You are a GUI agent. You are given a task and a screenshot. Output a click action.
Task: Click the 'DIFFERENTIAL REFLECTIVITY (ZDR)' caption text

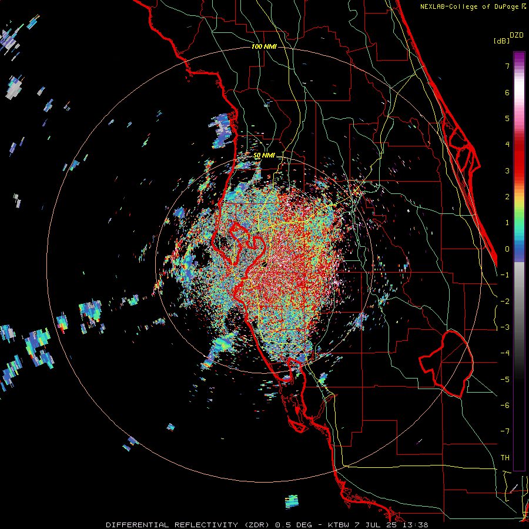(189, 525)
